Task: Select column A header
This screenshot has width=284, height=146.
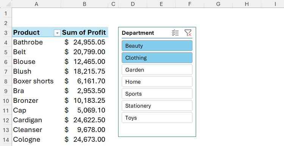Action: 36,4
